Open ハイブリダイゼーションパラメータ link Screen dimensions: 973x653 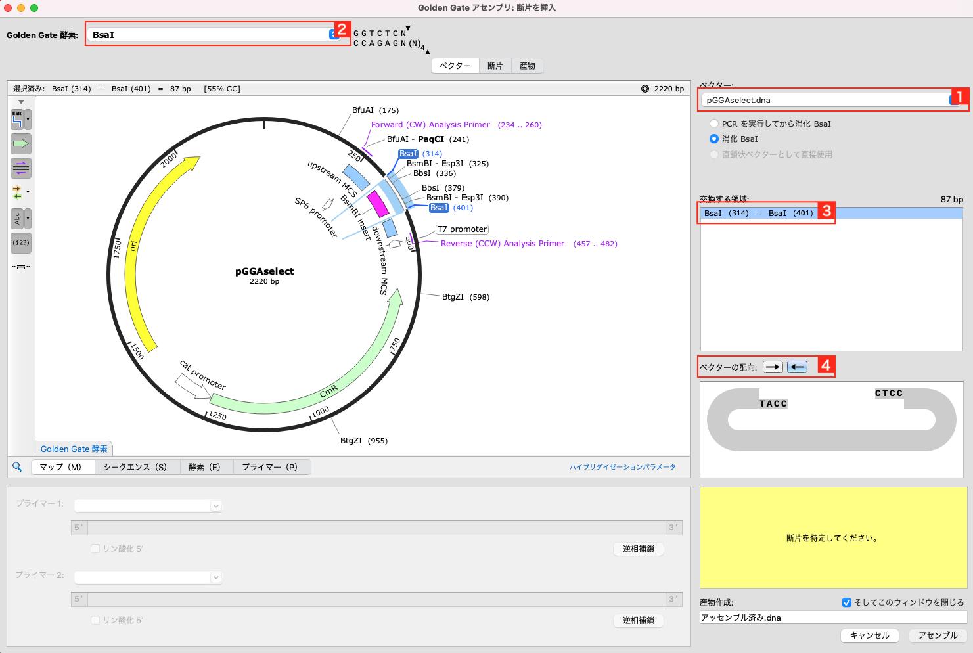[x=622, y=467]
